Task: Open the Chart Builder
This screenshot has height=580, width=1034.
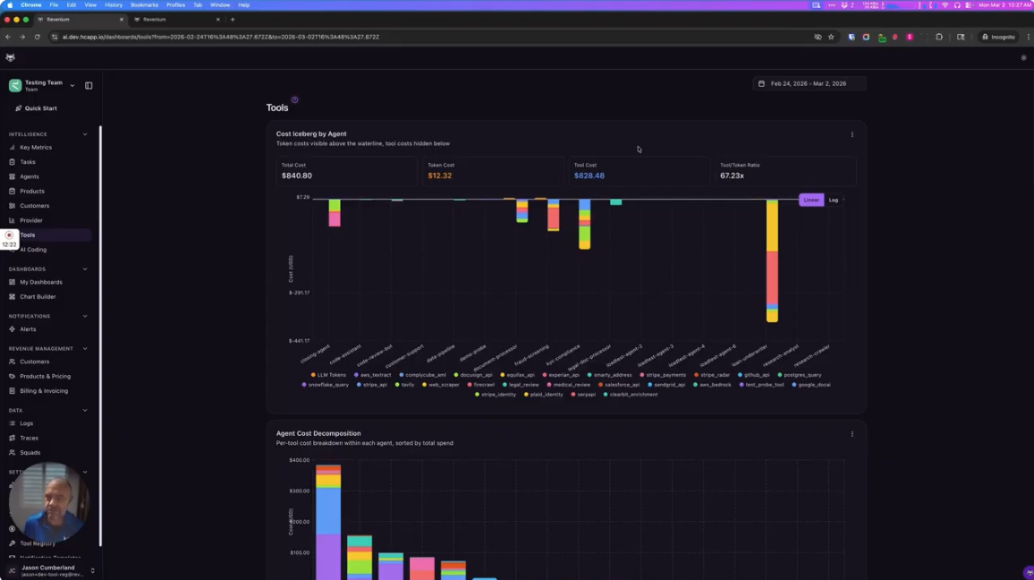Action: coord(39,296)
